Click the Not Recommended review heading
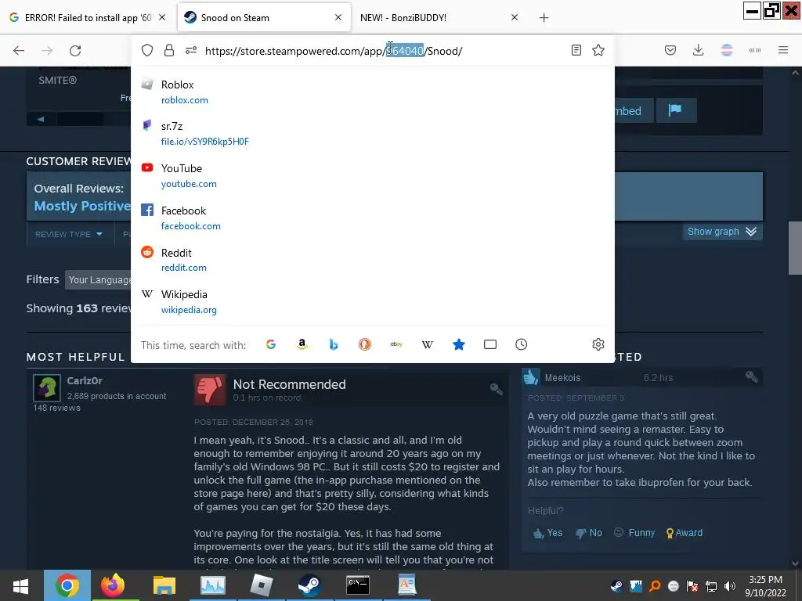802x601 pixels. point(289,384)
